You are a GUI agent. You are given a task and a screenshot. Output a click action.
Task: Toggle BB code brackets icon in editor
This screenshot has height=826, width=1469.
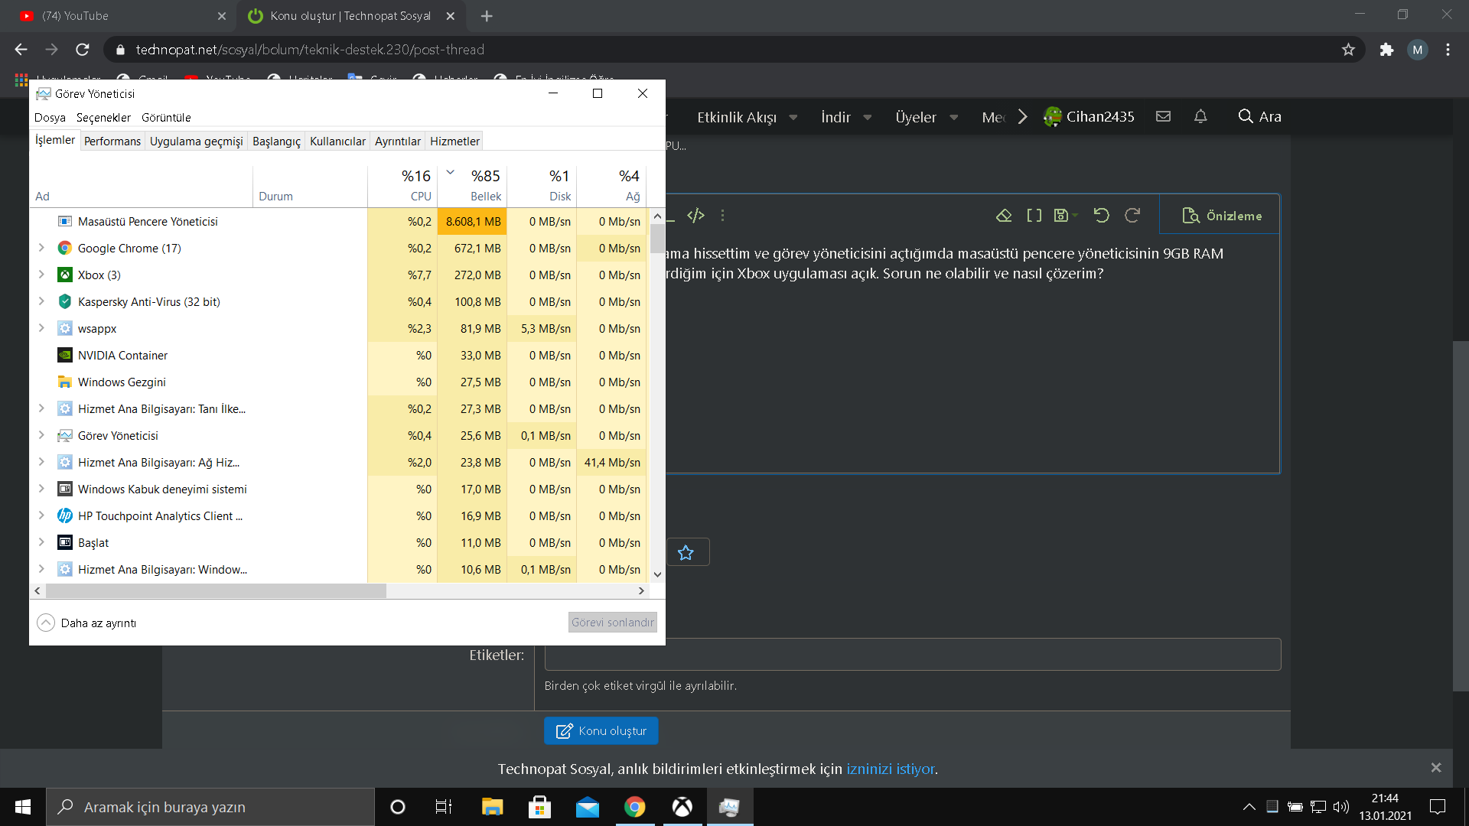[x=1034, y=216]
